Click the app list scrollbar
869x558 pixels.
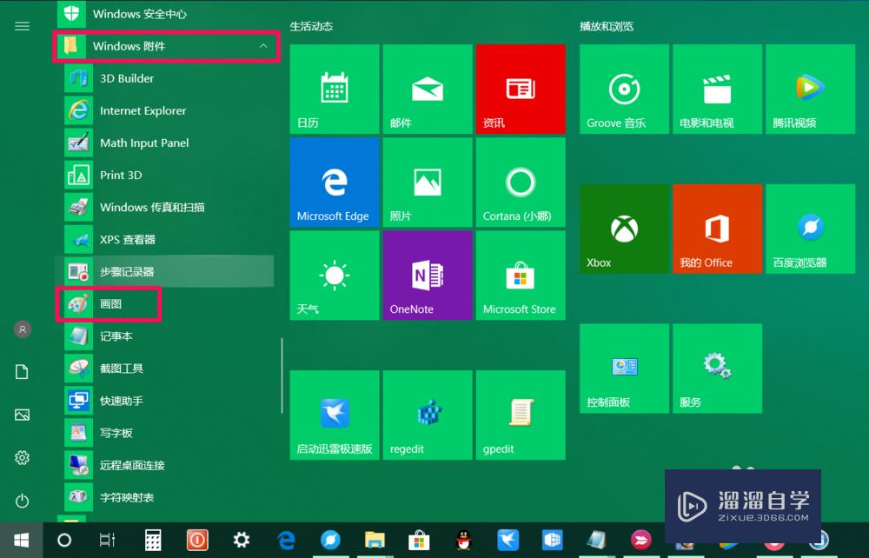tap(282, 375)
